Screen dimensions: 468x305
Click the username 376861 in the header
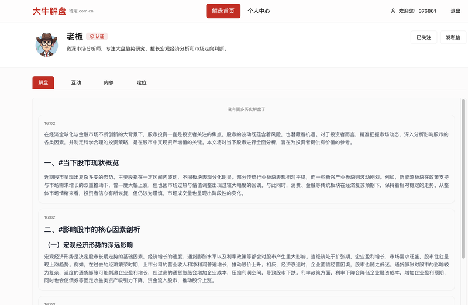click(x=428, y=11)
